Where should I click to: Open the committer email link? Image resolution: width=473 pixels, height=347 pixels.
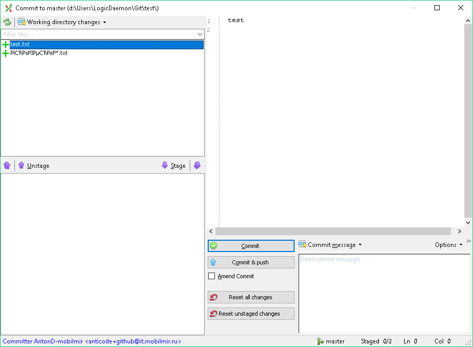pyautogui.click(x=133, y=341)
